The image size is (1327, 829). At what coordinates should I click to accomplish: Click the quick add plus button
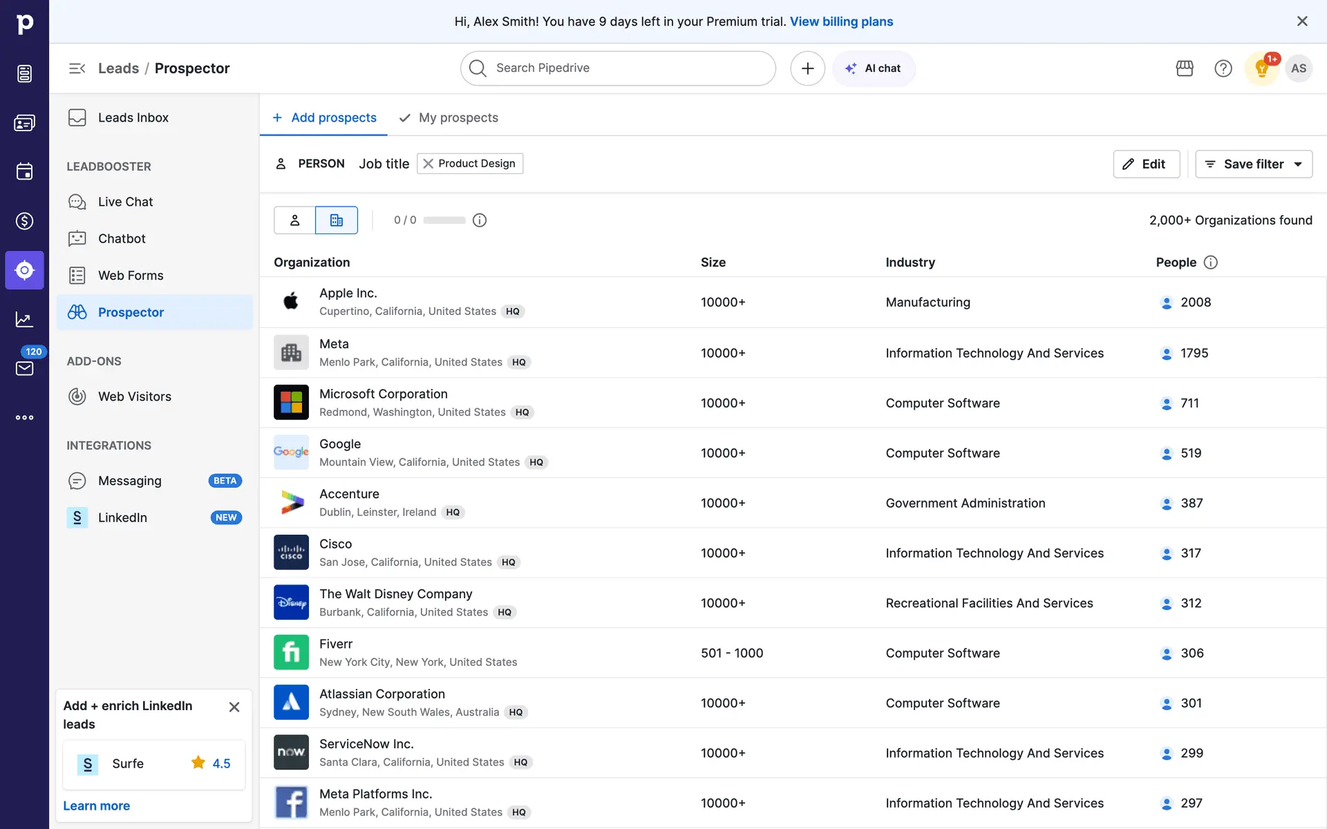(807, 68)
